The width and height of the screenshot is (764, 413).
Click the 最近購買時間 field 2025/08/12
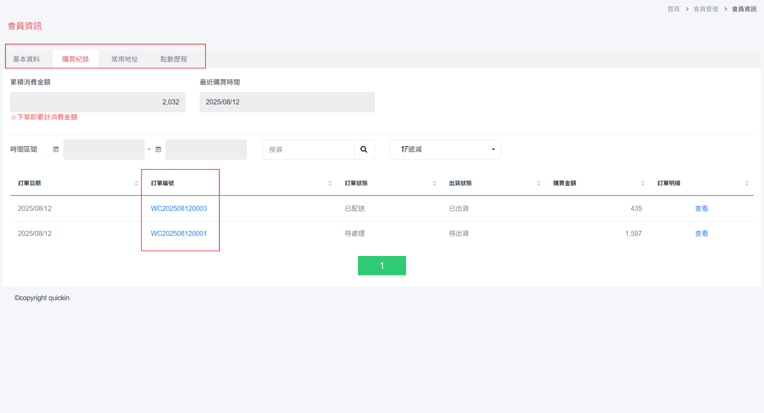[x=287, y=102]
